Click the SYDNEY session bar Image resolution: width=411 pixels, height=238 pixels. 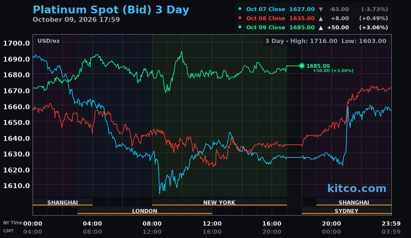click(346, 211)
